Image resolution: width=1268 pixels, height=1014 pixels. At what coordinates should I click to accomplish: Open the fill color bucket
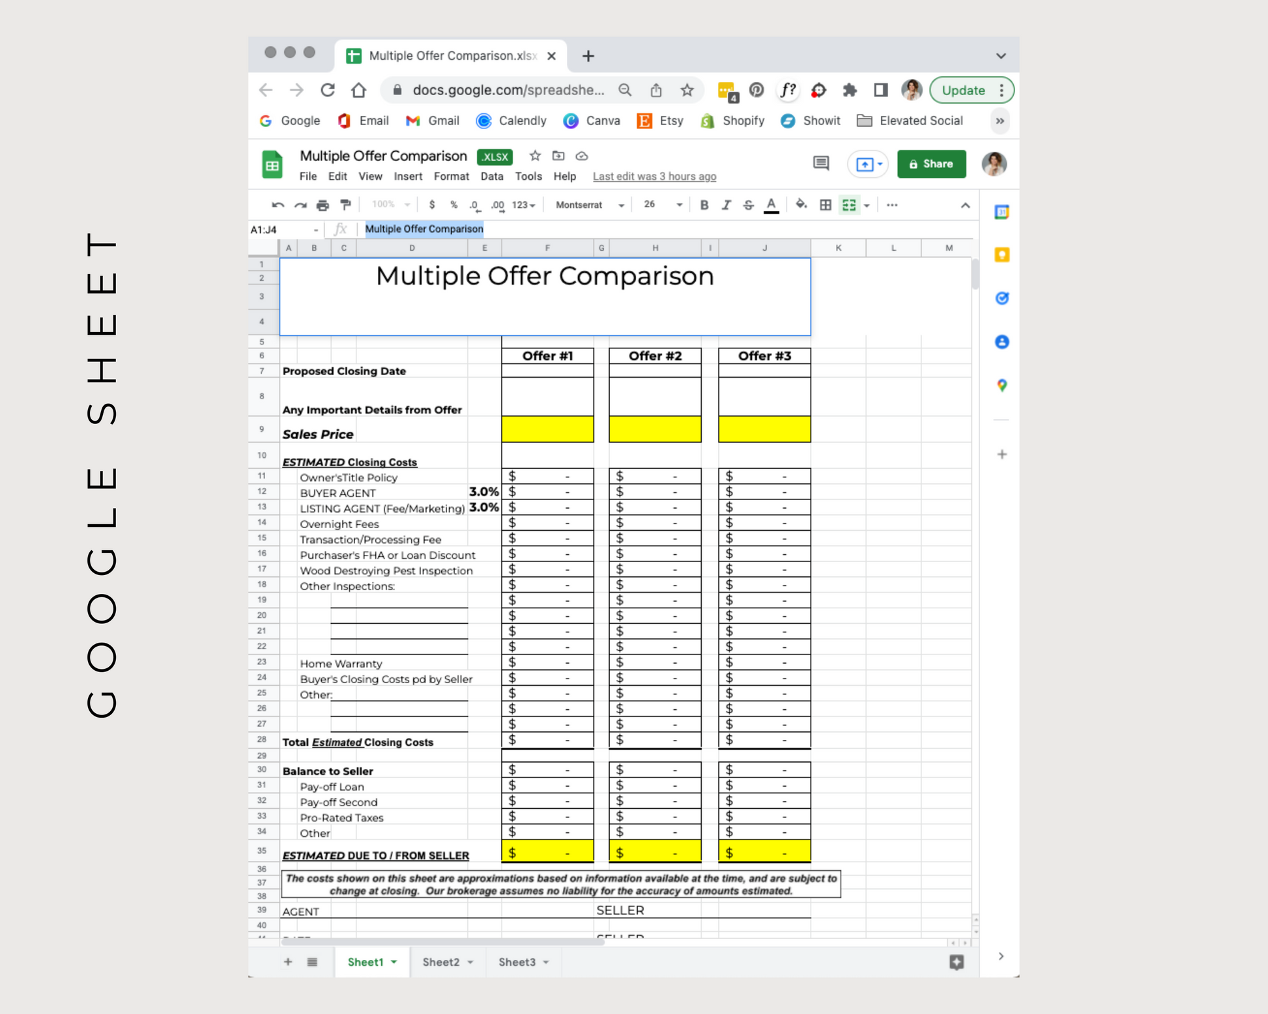coord(801,205)
